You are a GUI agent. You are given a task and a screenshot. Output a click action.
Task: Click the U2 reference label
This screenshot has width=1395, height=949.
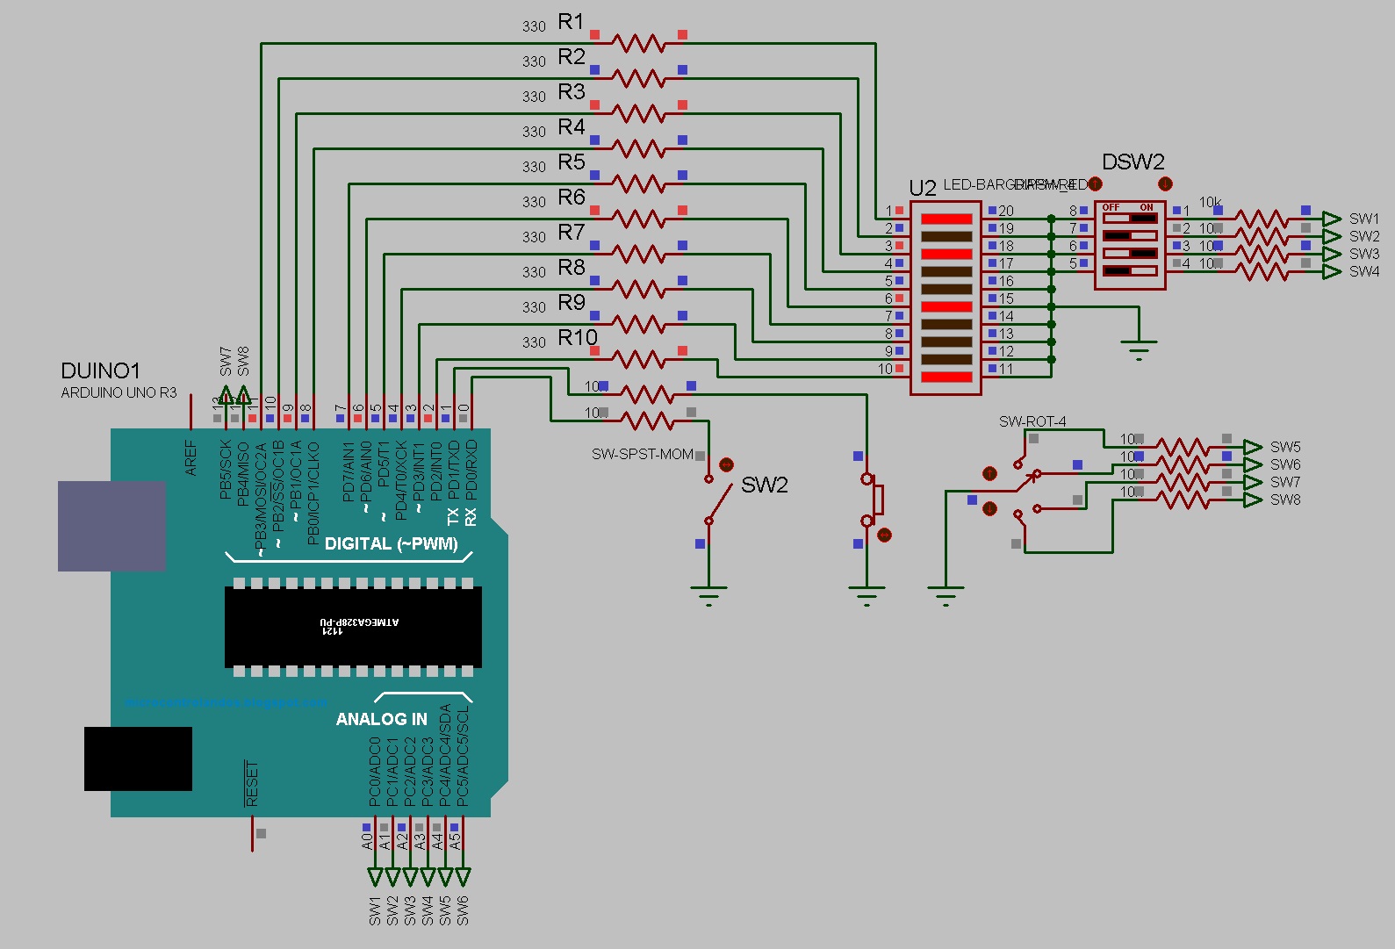click(923, 188)
